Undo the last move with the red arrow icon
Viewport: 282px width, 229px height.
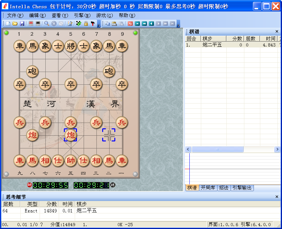click(131, 23)
